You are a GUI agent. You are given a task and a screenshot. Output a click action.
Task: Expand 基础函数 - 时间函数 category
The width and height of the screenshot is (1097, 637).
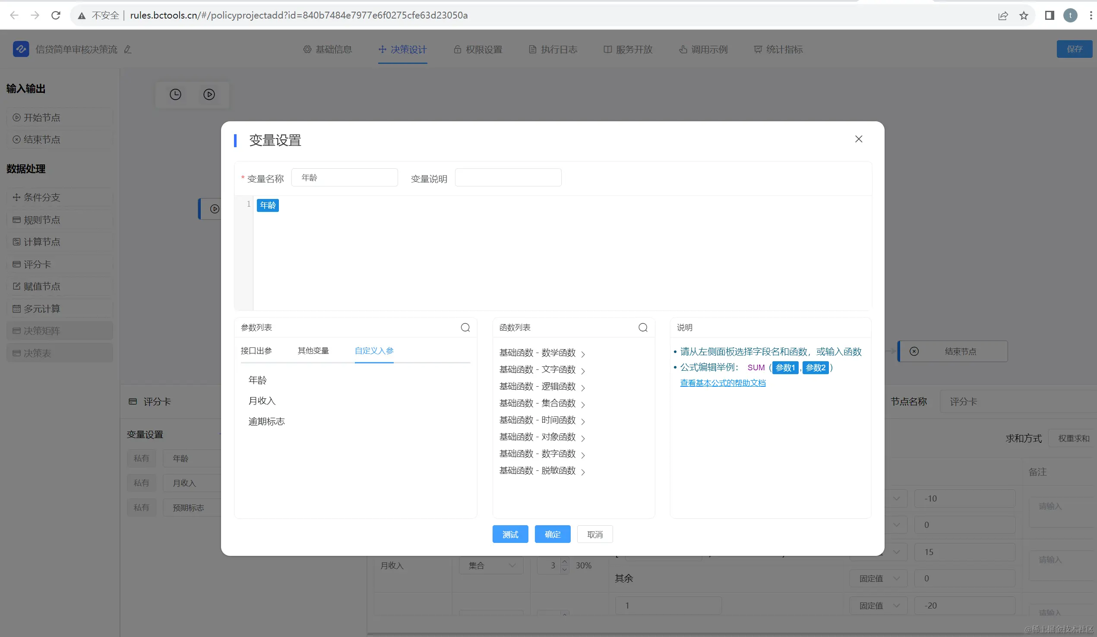point(542,420)
